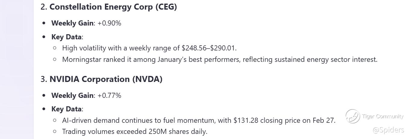Click the CEG ticker in parentheses
The image size is (412, 139).
point(166,7)
